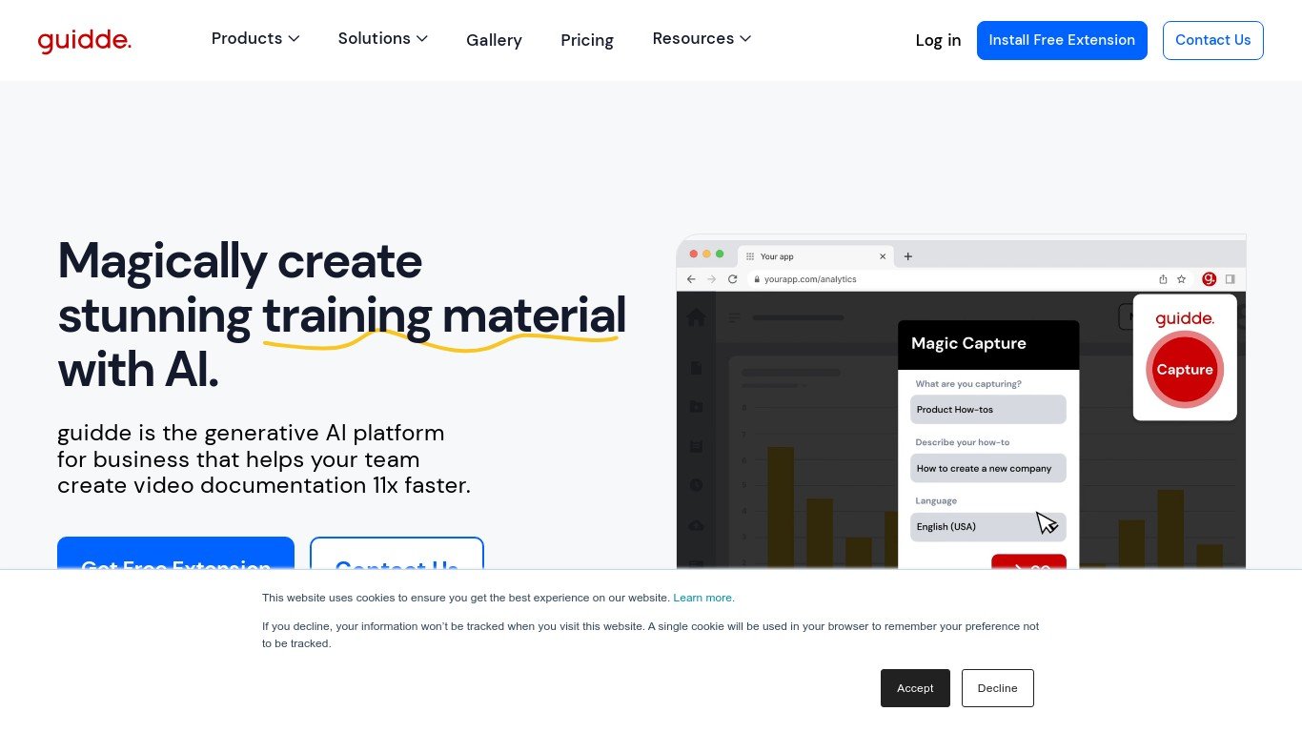Viewport: 1302px width, 732px height.
Task: Decline cookie tracking
Action: [997, 688]
